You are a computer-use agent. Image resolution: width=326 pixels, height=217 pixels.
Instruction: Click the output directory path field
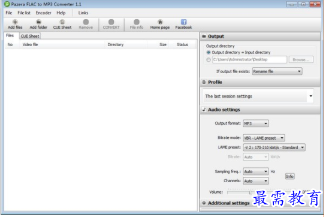click(x=249, y=60)
